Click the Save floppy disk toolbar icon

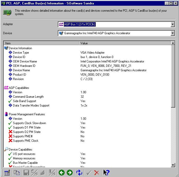click(x=26, y=173)
